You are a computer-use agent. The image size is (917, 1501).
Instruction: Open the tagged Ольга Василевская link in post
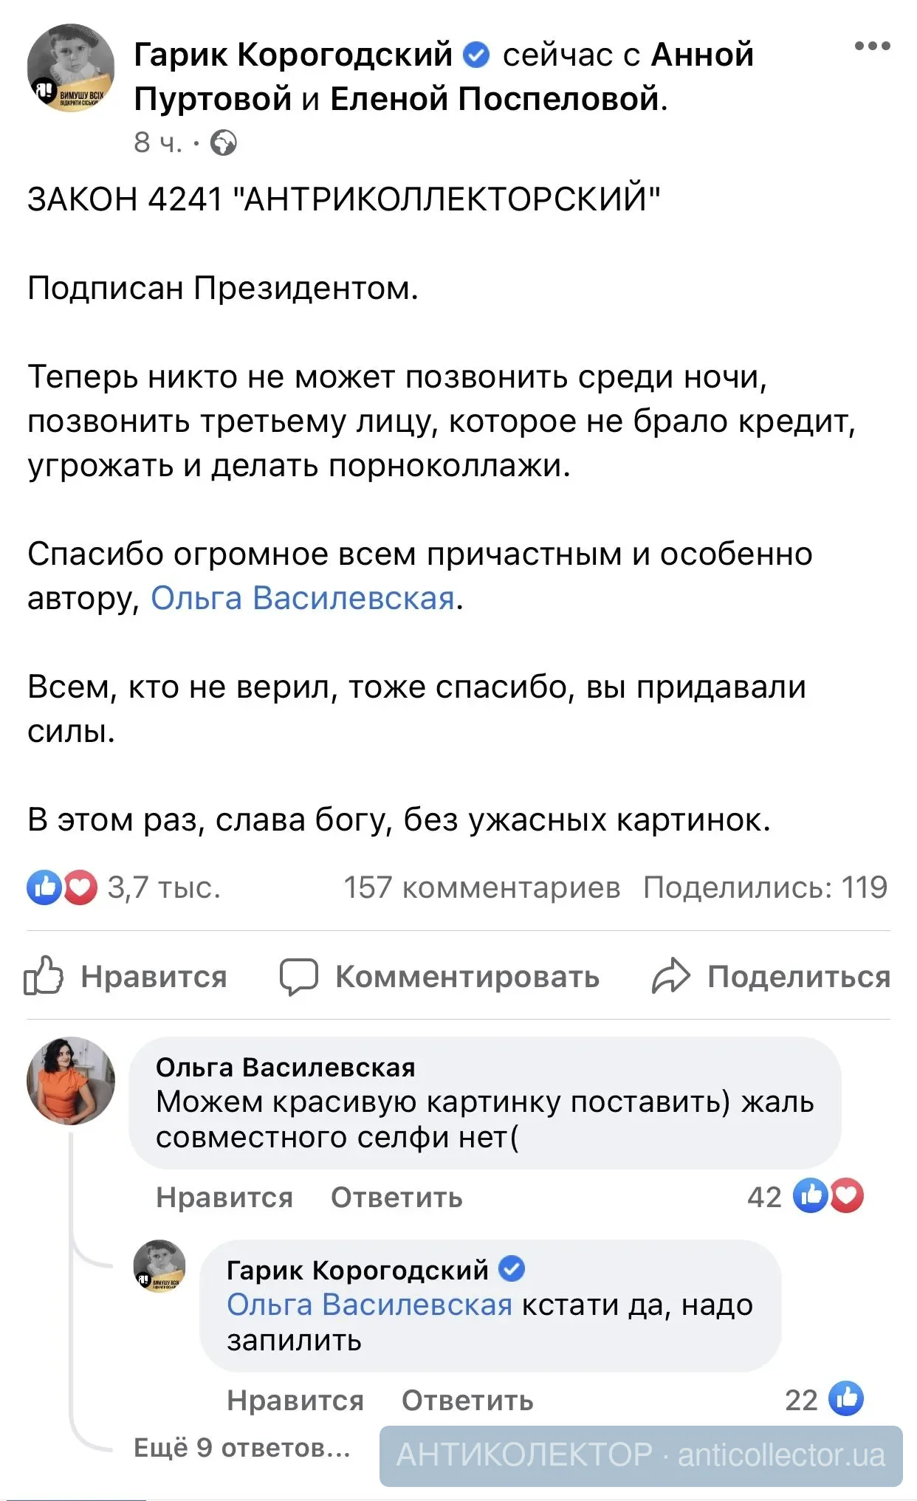pos(303,598)
